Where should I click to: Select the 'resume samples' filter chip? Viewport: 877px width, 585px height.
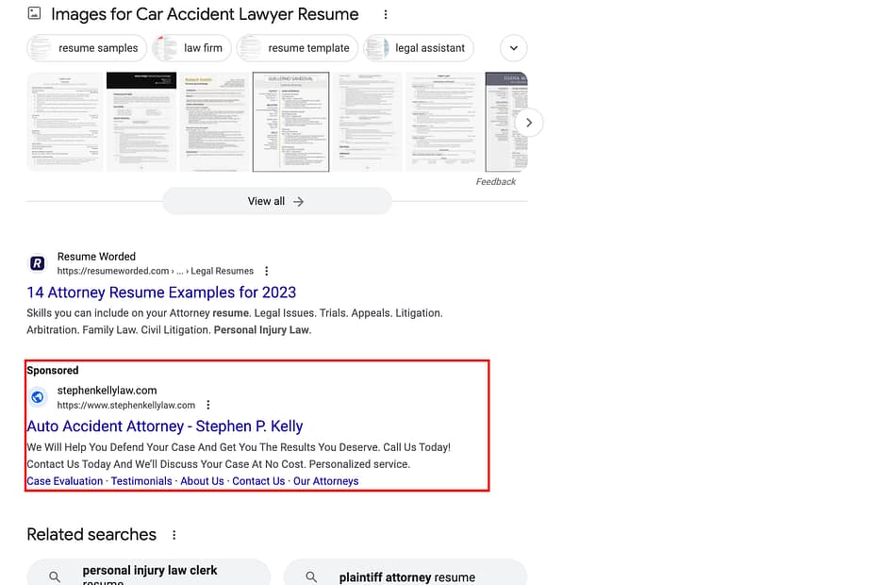pos(87,48)
